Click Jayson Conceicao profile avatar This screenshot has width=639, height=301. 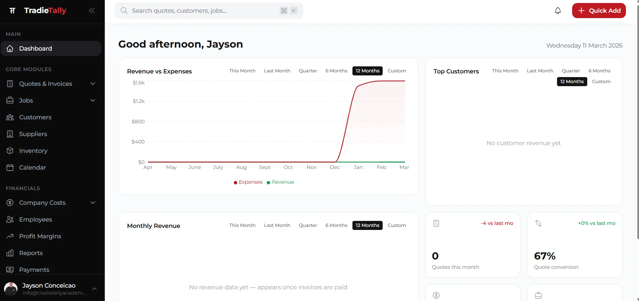[x=11, y=289]
